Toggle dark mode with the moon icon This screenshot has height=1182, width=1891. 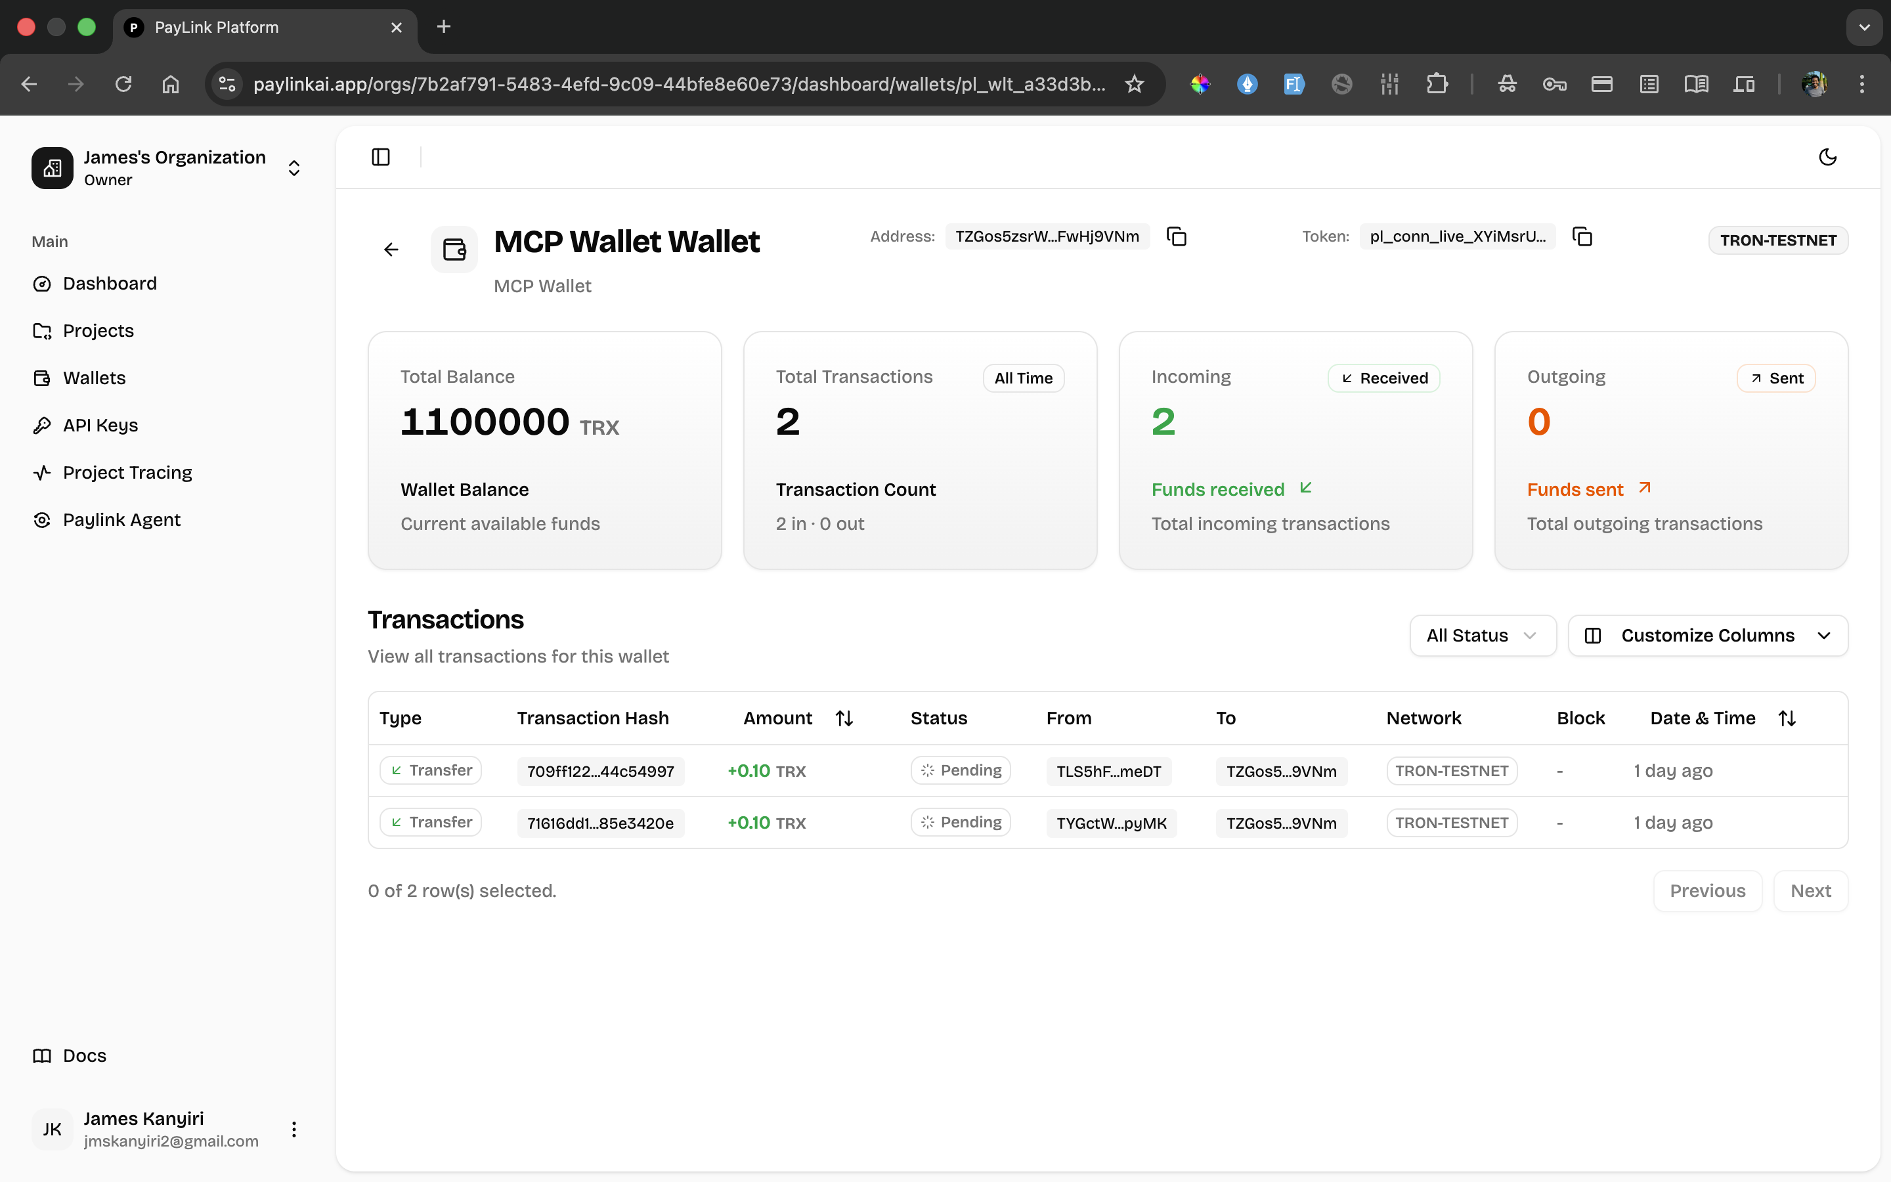[x=1827, y=156]
